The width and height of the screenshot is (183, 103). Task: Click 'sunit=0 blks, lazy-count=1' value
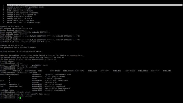tap(57, 88)
